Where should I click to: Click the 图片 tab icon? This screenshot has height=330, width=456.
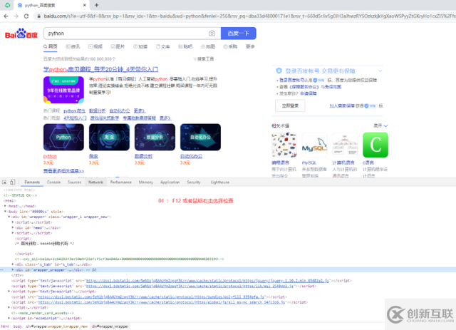[x=113, y=46]
